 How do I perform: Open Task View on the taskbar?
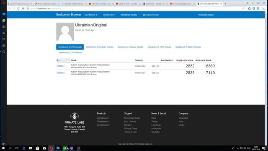point(17,148)
